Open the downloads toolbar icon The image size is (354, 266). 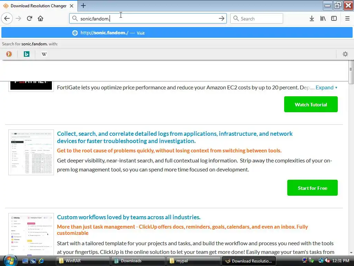pos(311,18)
